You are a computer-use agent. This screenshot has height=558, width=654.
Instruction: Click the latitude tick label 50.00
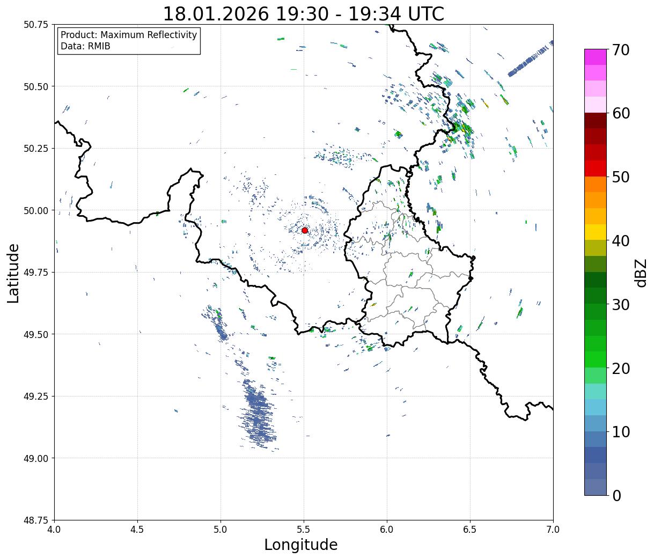click(x=36, y=210)
